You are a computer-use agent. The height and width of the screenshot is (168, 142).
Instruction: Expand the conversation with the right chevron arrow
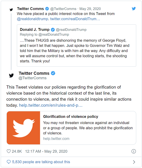pos(134,162)
